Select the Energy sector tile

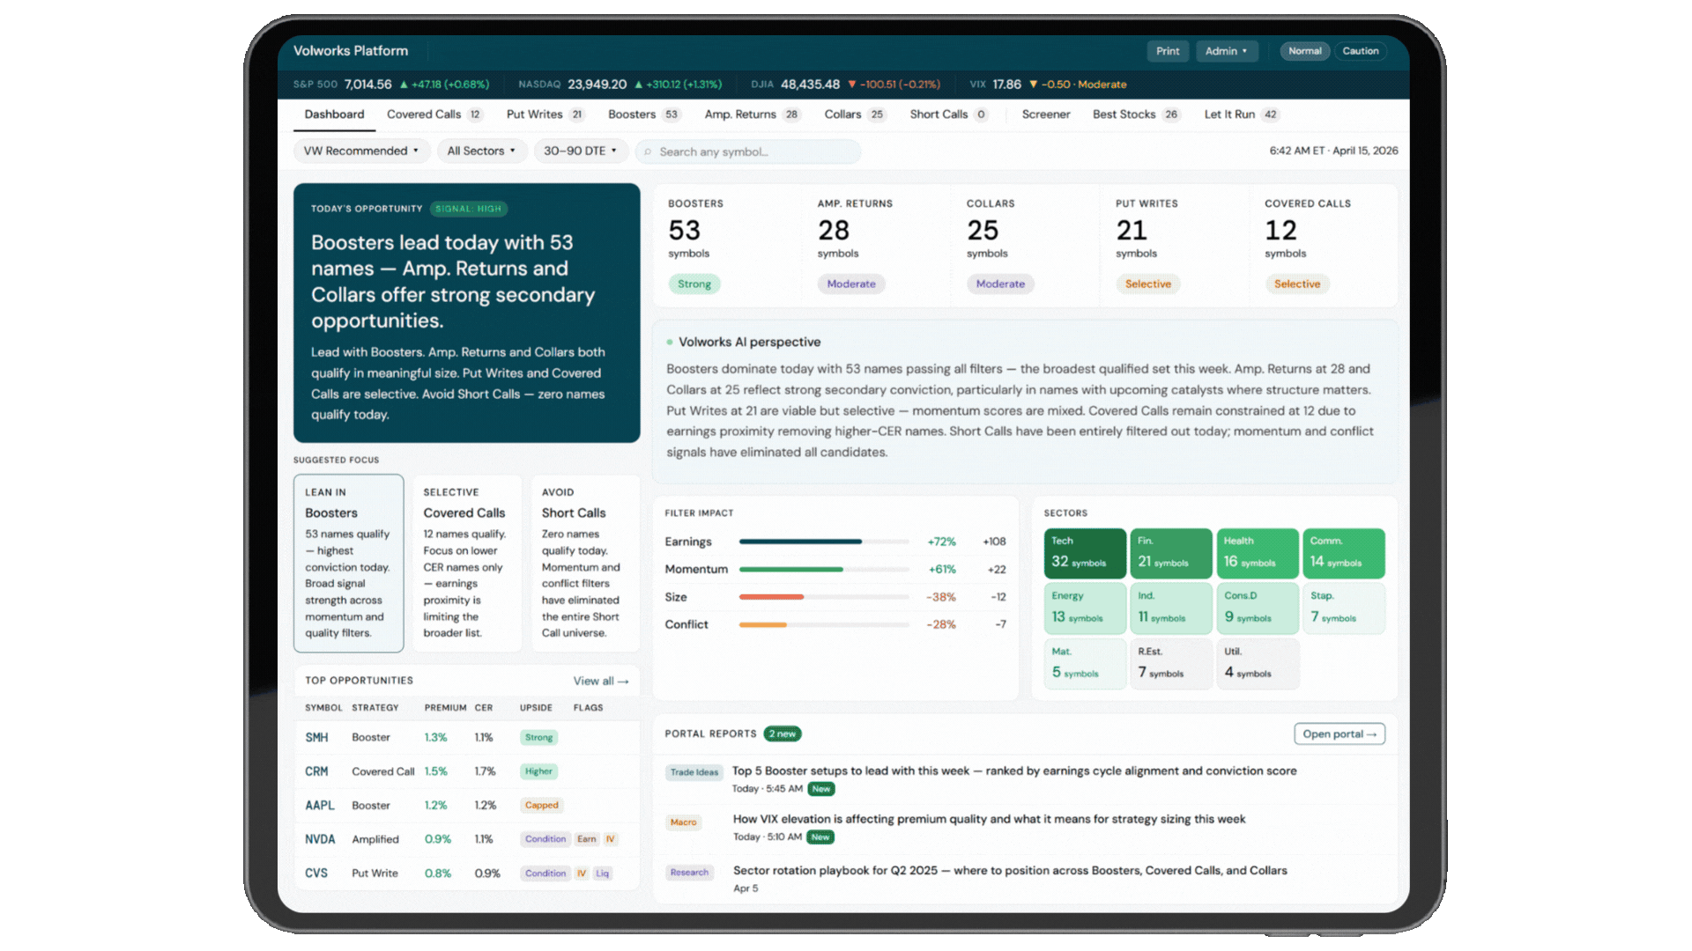click(1084, 608)
